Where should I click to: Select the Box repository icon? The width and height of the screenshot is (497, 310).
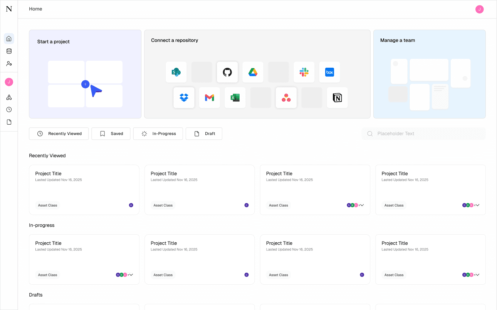[x=329, y=72]
